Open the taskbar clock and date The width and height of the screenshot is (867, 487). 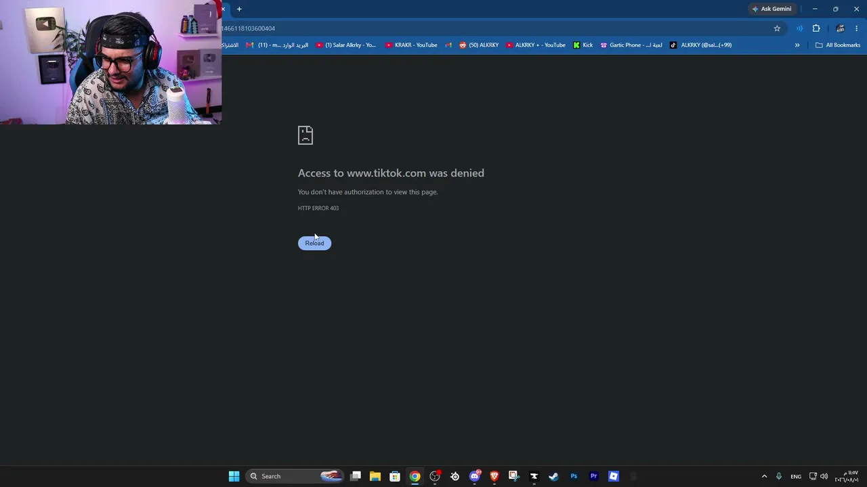(x=847, y=476)
